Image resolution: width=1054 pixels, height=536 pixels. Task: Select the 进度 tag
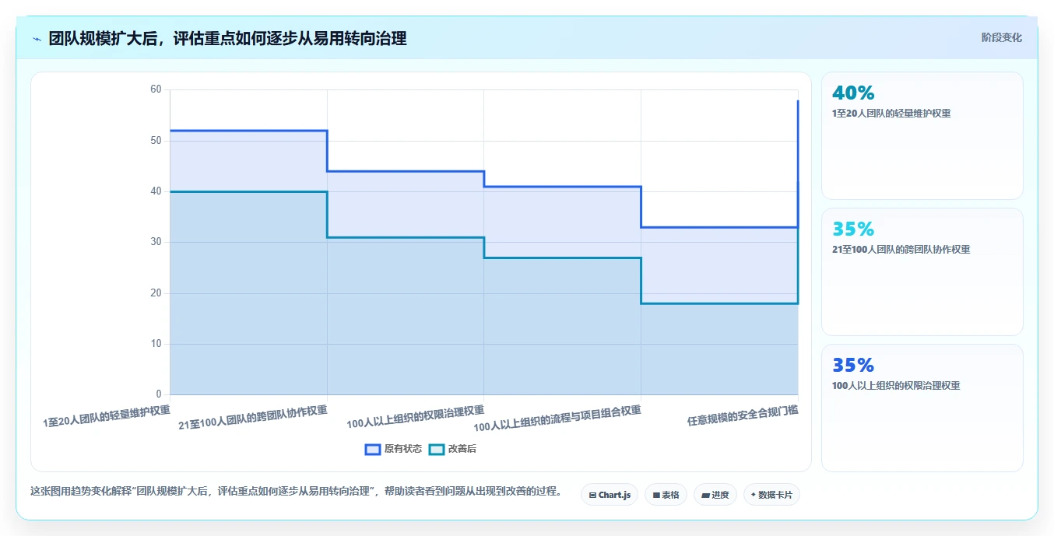pyautogui.click(x=715, y=495)
